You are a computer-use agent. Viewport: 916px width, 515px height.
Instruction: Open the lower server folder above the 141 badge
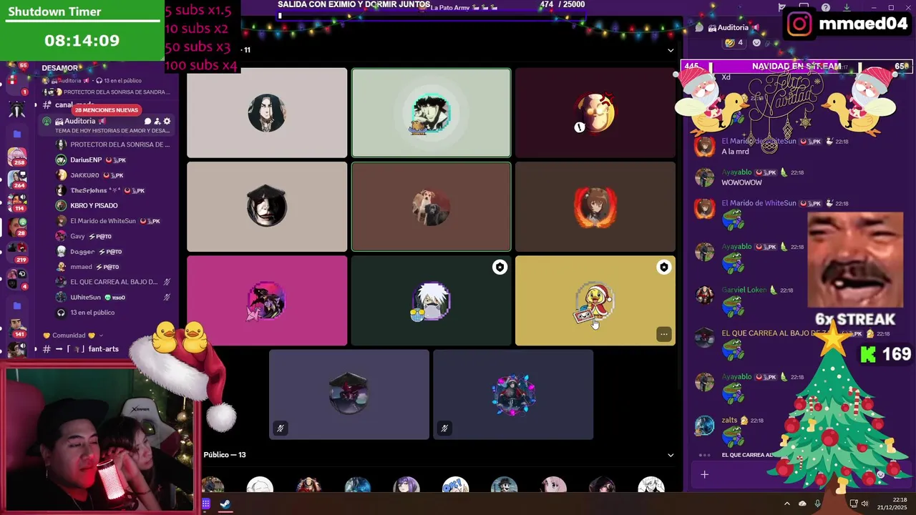[x=16, y=305]
